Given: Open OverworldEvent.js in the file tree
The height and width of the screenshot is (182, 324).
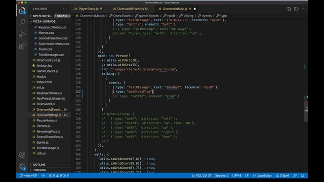Looking at the screenshot, I should point(49,110).
